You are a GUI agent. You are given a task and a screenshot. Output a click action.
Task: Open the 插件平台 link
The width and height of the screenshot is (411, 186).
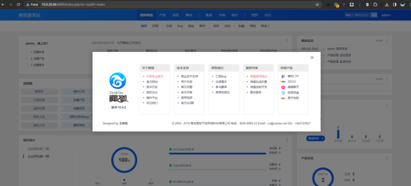(152, 98)
